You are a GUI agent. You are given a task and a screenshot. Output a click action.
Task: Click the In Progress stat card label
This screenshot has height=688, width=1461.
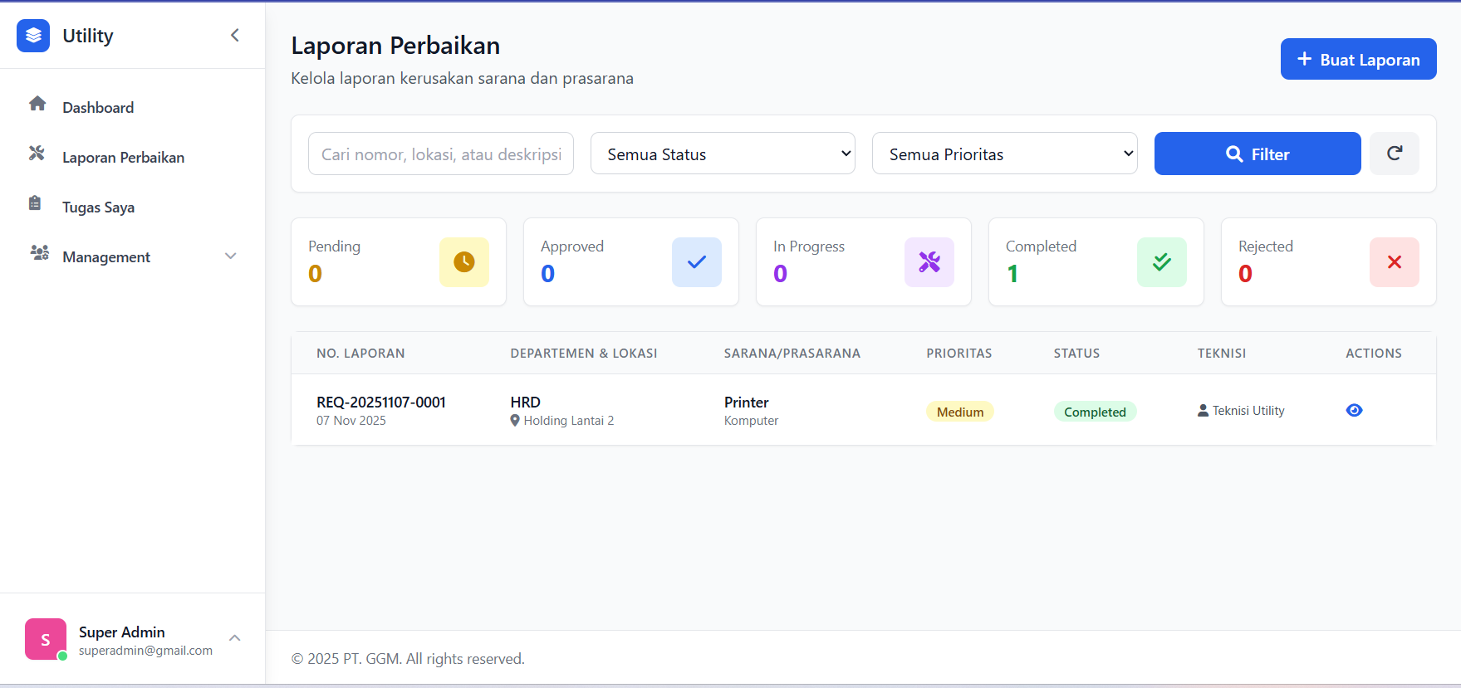809,246
